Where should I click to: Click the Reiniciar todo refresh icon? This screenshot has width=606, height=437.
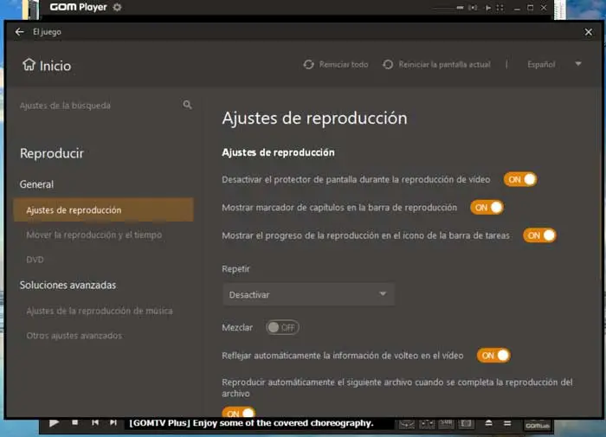[308, 65]
